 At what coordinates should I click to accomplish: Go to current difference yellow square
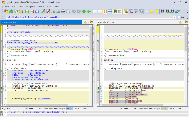(151, 12)
